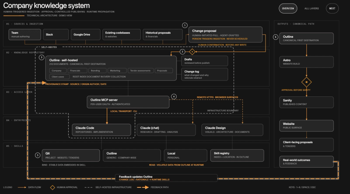
Task: Select step marker 2 beside approval diamond
Action: 182,52
